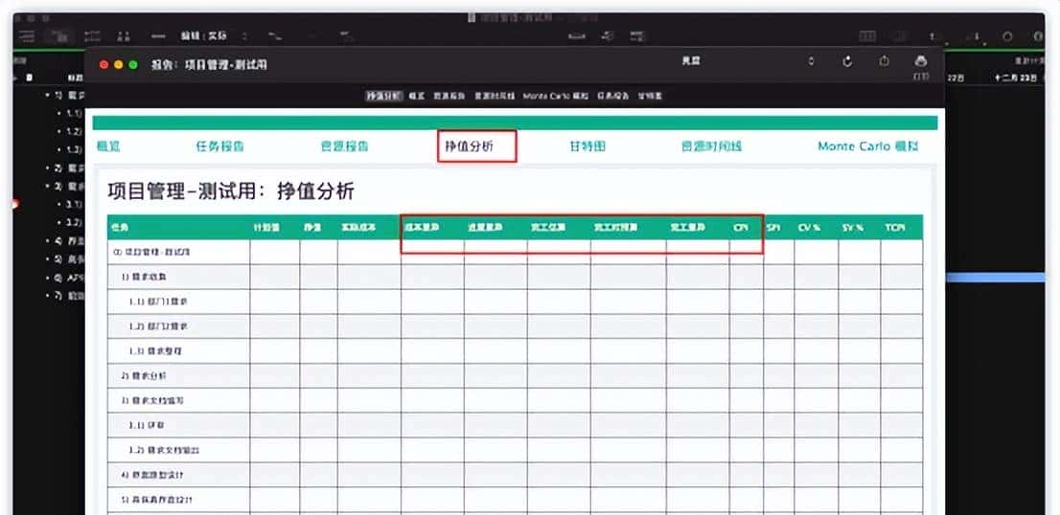The width and height of the screenshot is (1060, 515).
Task: Click the CV % column header
Action: (x=816, y=228)
